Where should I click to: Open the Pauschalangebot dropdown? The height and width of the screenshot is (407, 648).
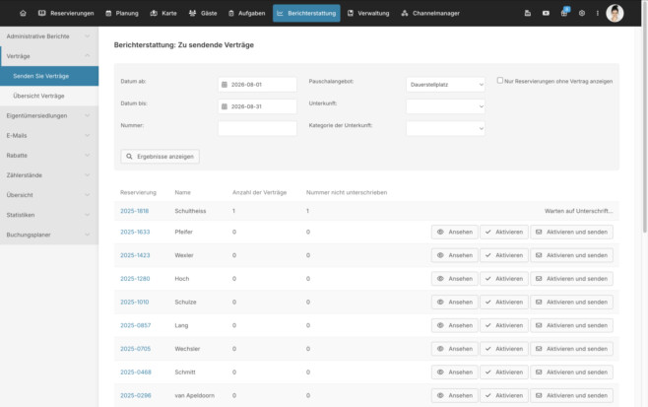pyautogui.click(x=445, y=85)
